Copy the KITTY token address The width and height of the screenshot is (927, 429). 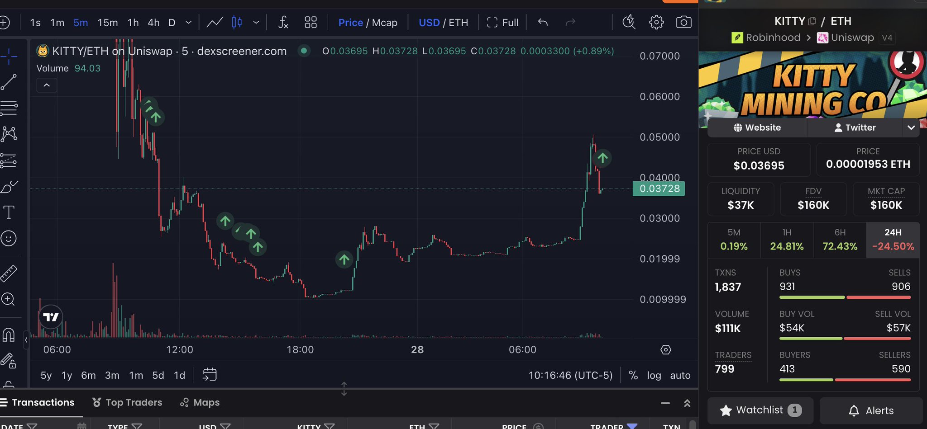(x=812, y=21)
